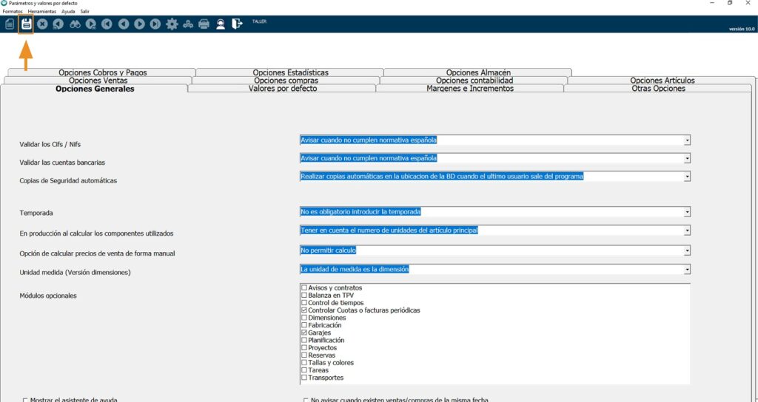Open the Unidad medida dropdown
Screen dimensions: 758x402
(687, 270)
